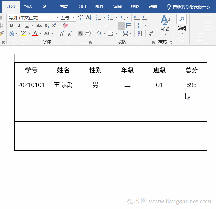Open the Asian layout menu
This screenshot has width=216, height=209.
point(127,33)
